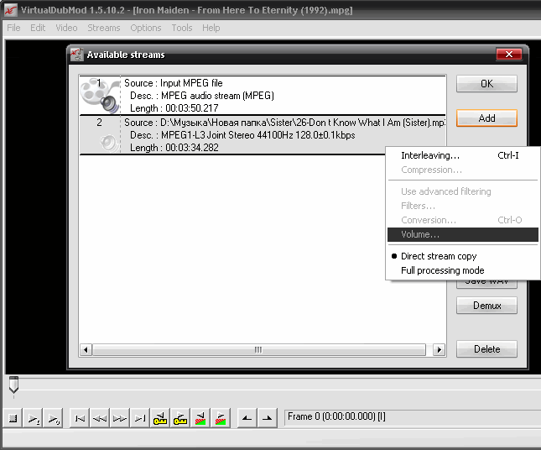Go to previous keyframe
This screenshot has width=541, height=450.
click(x=159, y=418)
